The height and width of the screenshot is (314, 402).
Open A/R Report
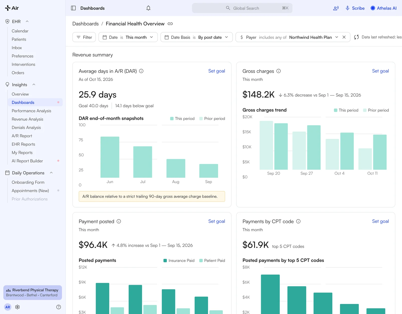(22, 136)
